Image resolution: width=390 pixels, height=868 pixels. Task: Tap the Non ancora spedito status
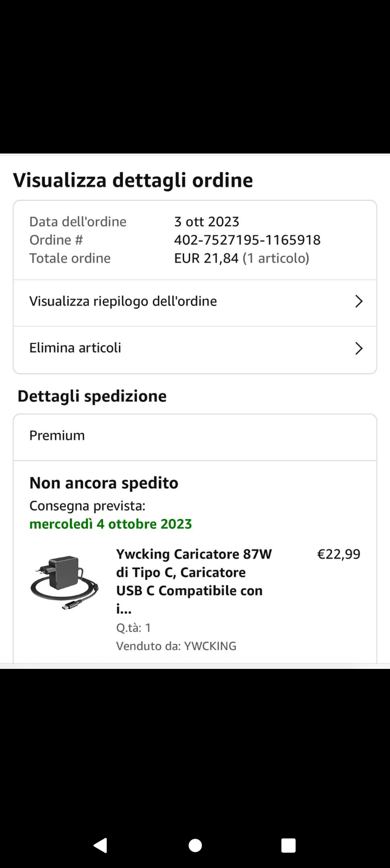click(103, 483)
